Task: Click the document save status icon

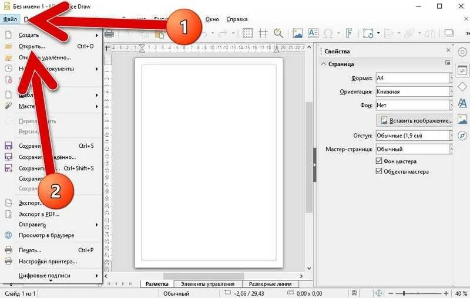Action: (354, 293)
